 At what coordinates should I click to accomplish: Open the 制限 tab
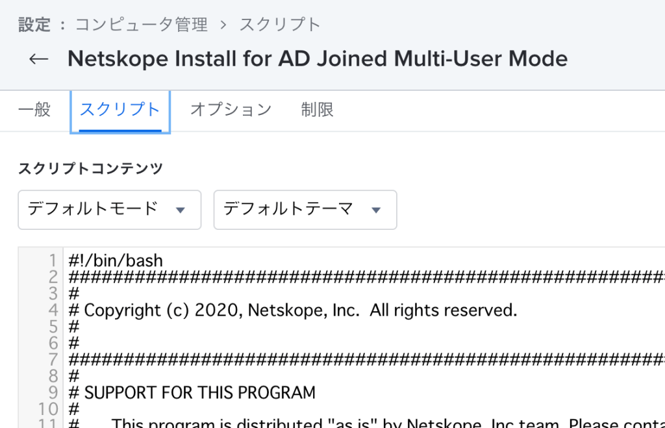[x=317, y=110]
